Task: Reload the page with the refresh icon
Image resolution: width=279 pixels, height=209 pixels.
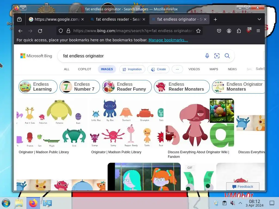Action: point(40,31)
